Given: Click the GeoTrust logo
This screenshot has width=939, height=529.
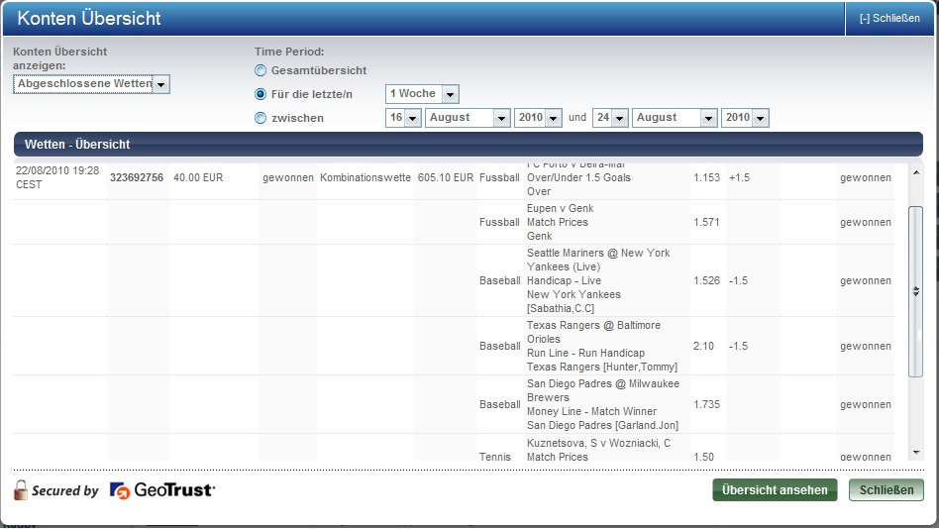Looking at the screenshot, I should coord(162,490).
